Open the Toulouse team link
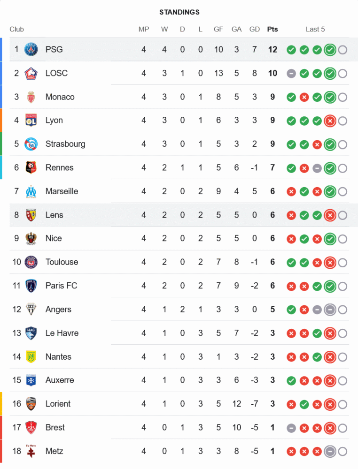 tap(62, 262)
